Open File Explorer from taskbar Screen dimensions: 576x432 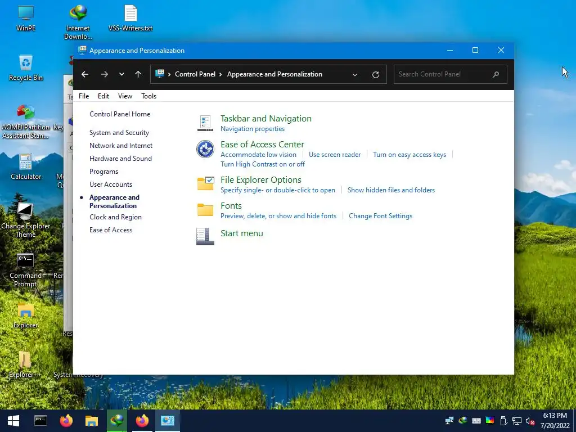coord(92,421)
